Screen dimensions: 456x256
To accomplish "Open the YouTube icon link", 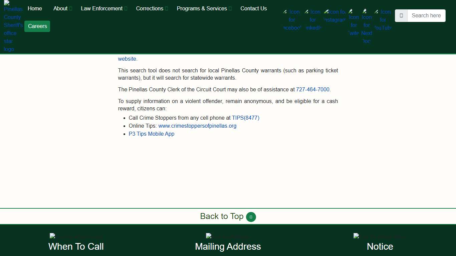I will click(383, 20).
